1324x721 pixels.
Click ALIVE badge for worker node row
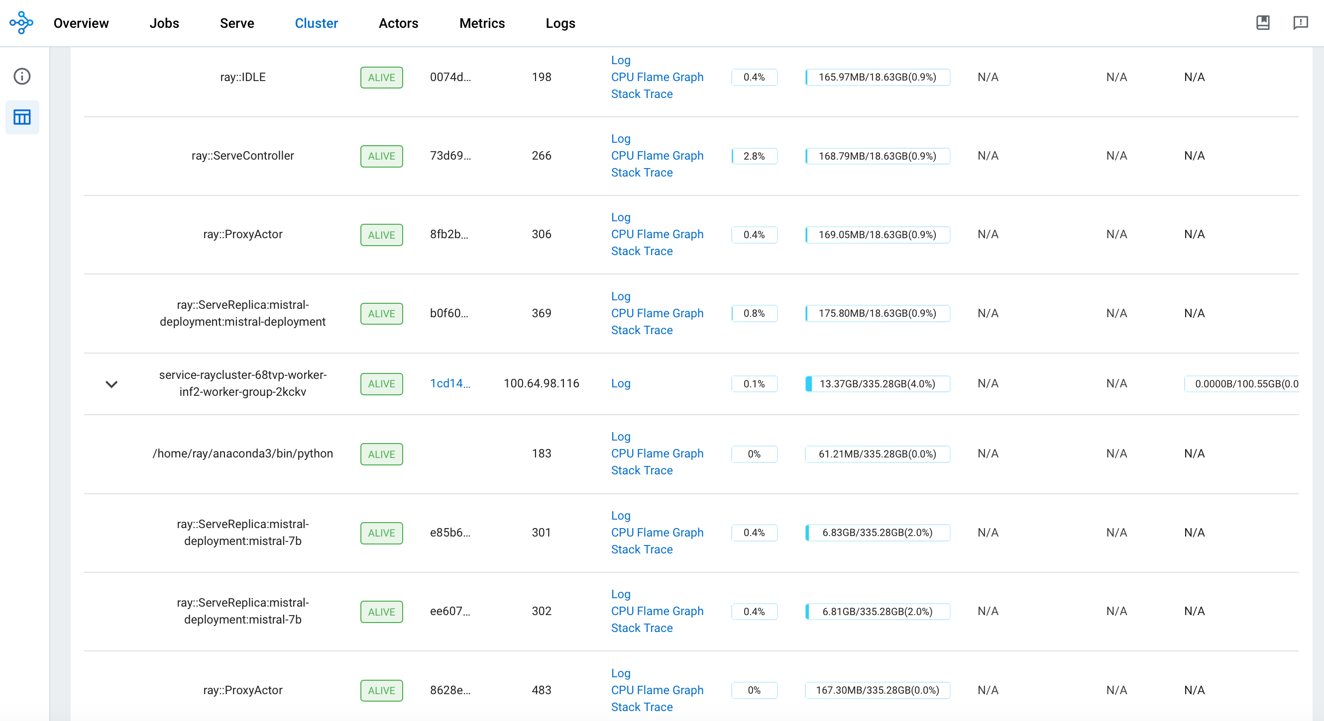pyautogui.click(x=381, y=384)
